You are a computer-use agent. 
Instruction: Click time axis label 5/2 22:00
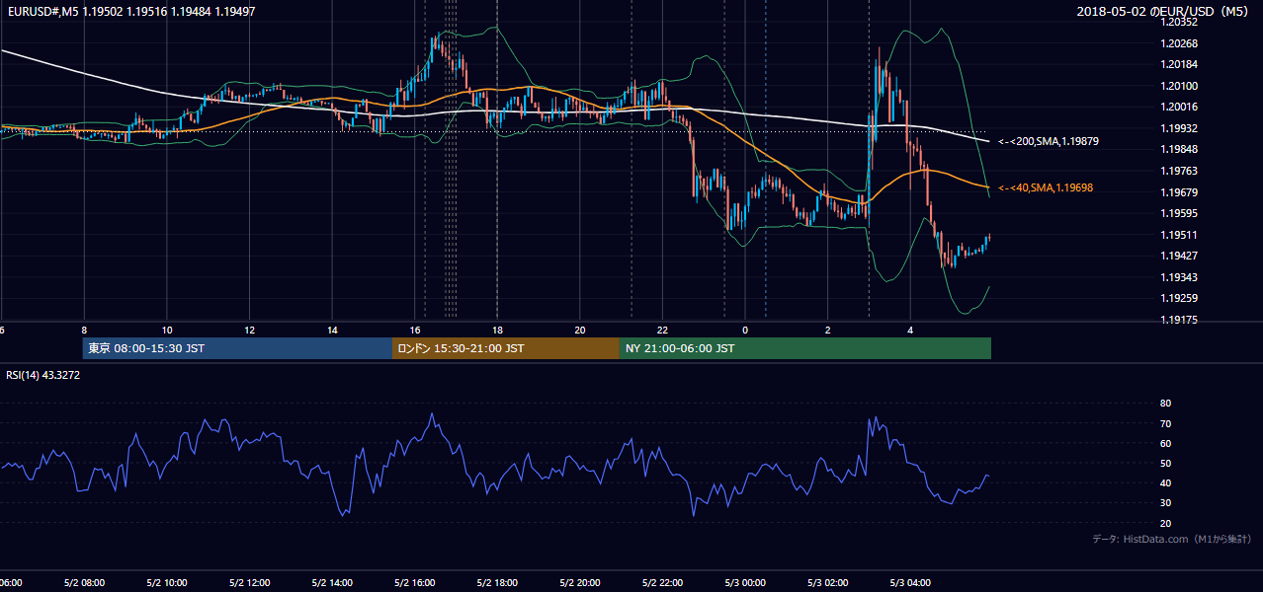(x=663, y=583)
